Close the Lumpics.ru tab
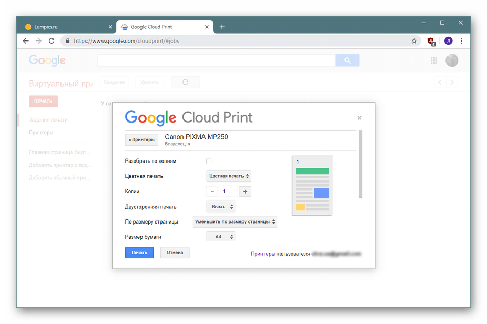487x324 pixels. click(110, 27)
